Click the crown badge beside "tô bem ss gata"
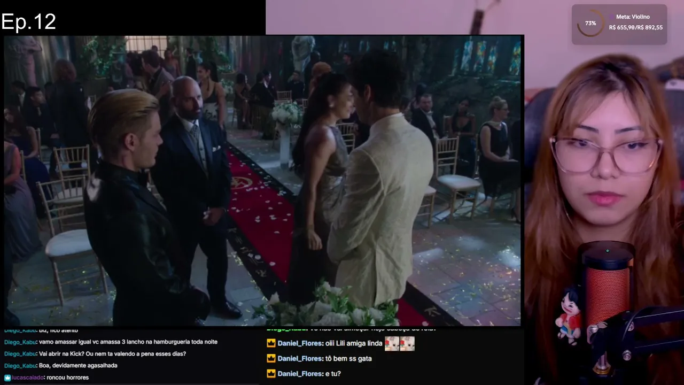The height and width of the screenshot is (385, 684). point(271,358)
